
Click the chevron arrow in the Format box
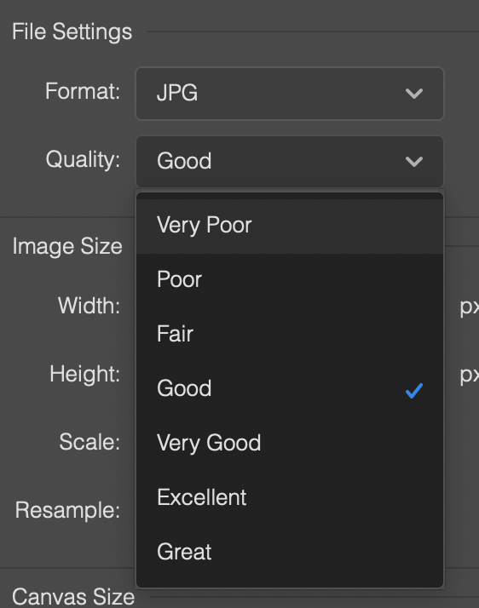click(413, 94)
